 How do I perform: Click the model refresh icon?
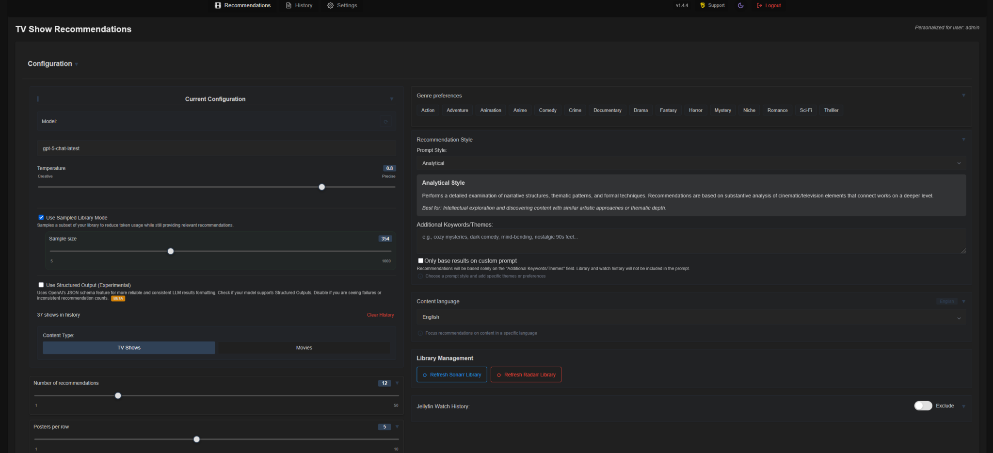386,122
